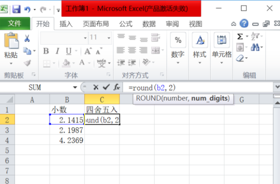The height and width of the screenshot is (184, 280).
Task: Toggle Bold formatting
Action: pos(46,51)
